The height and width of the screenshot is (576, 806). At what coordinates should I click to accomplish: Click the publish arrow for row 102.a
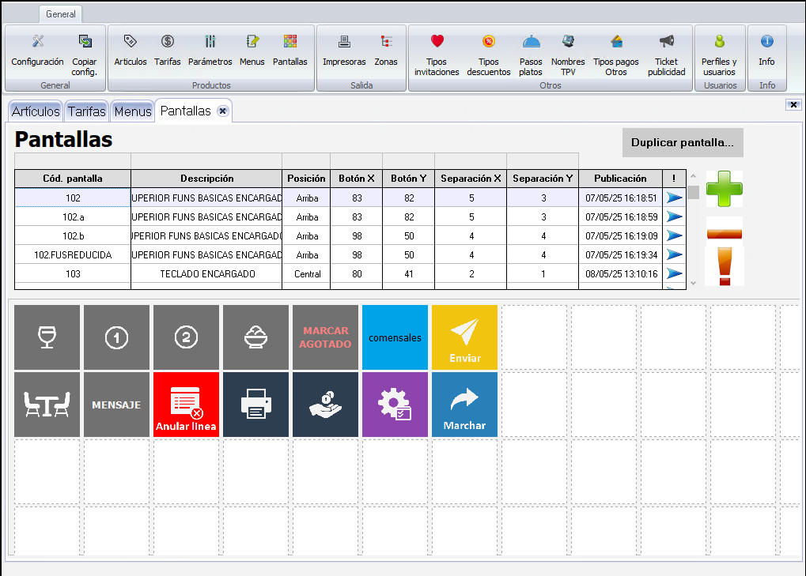[675, 216]
